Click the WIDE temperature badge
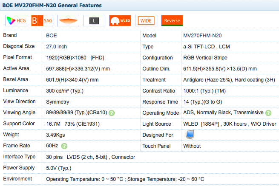The image size is (279, 186). click(x=146, y=20)
